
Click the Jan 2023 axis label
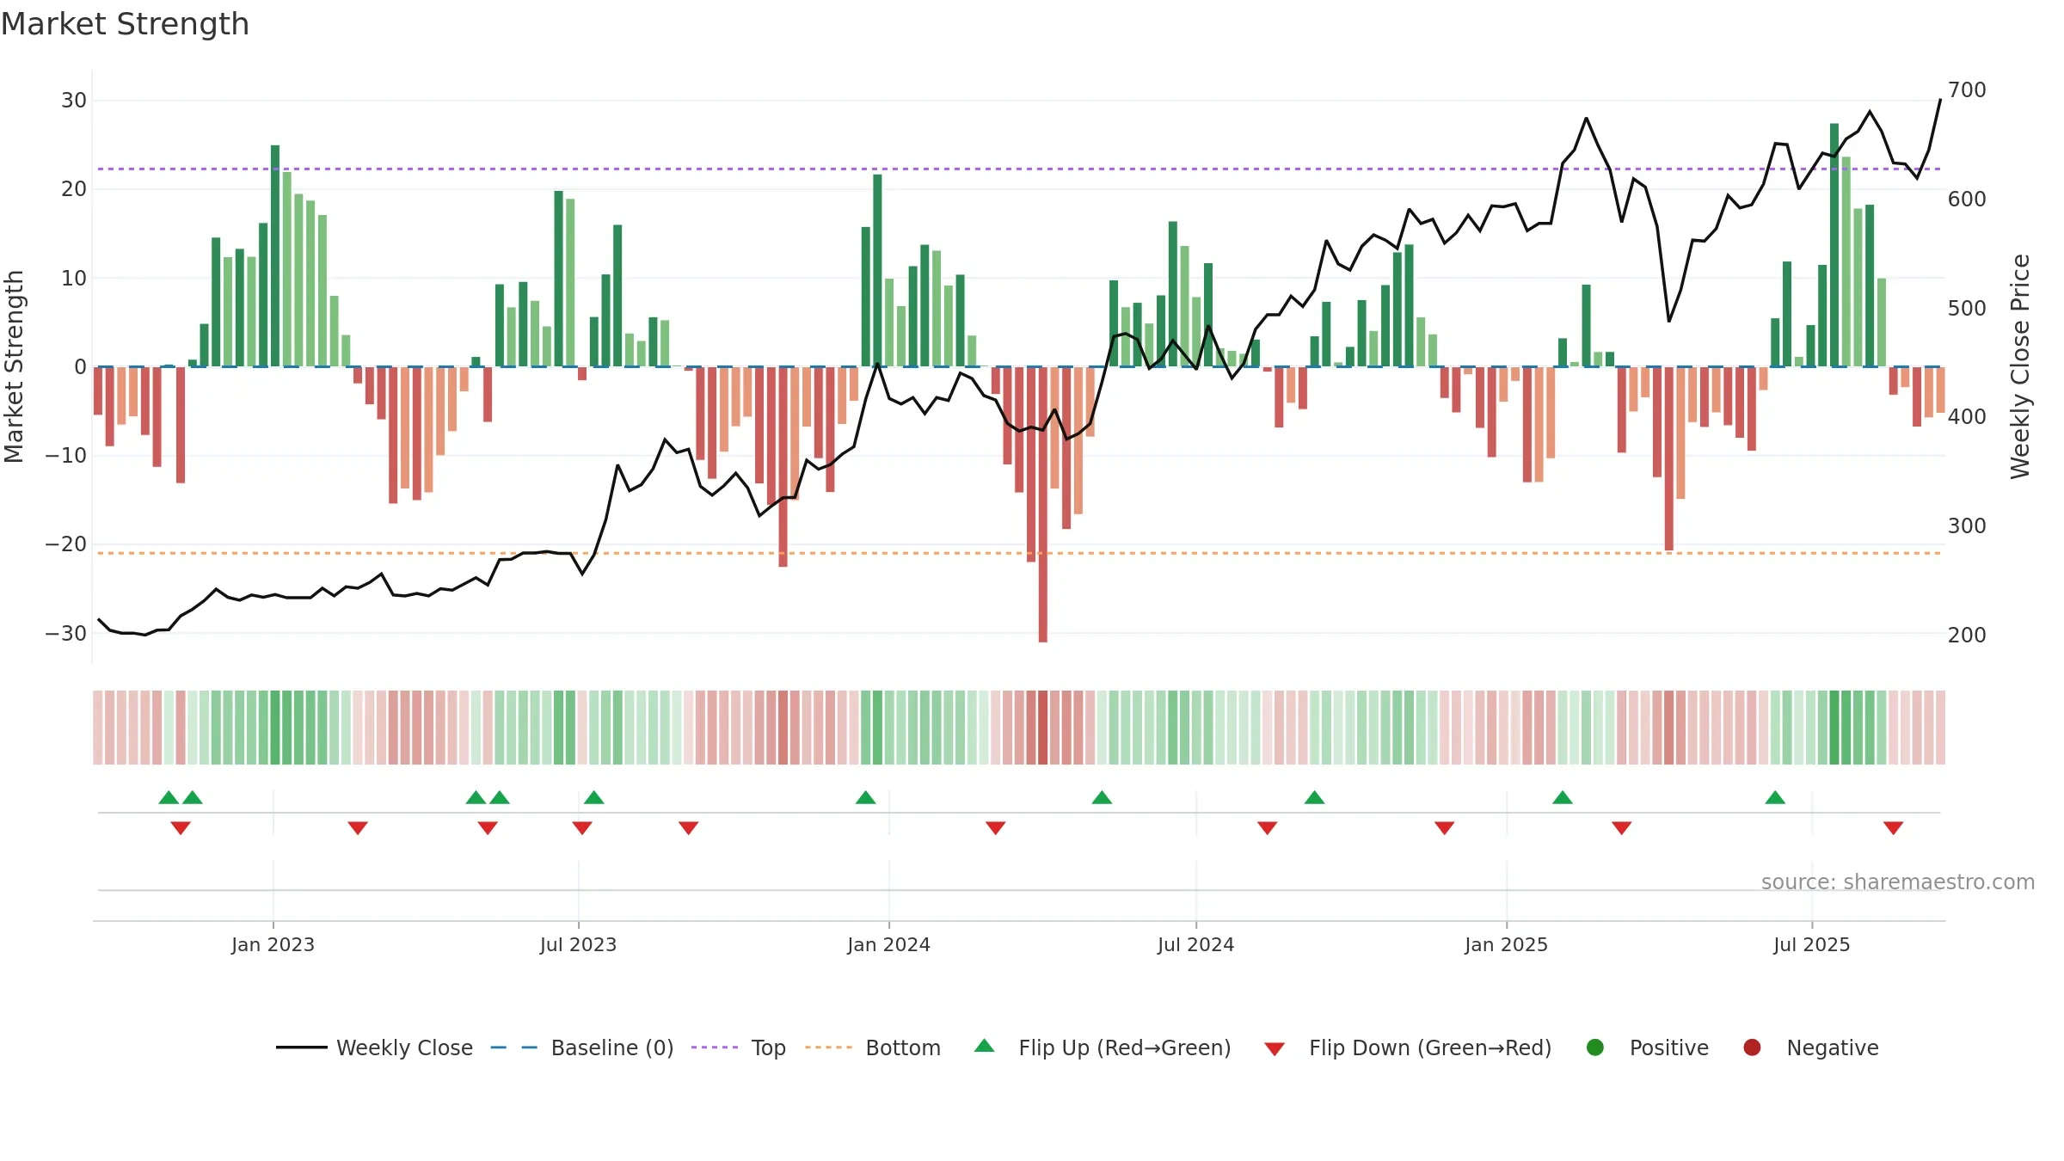(x=273, y=944)
